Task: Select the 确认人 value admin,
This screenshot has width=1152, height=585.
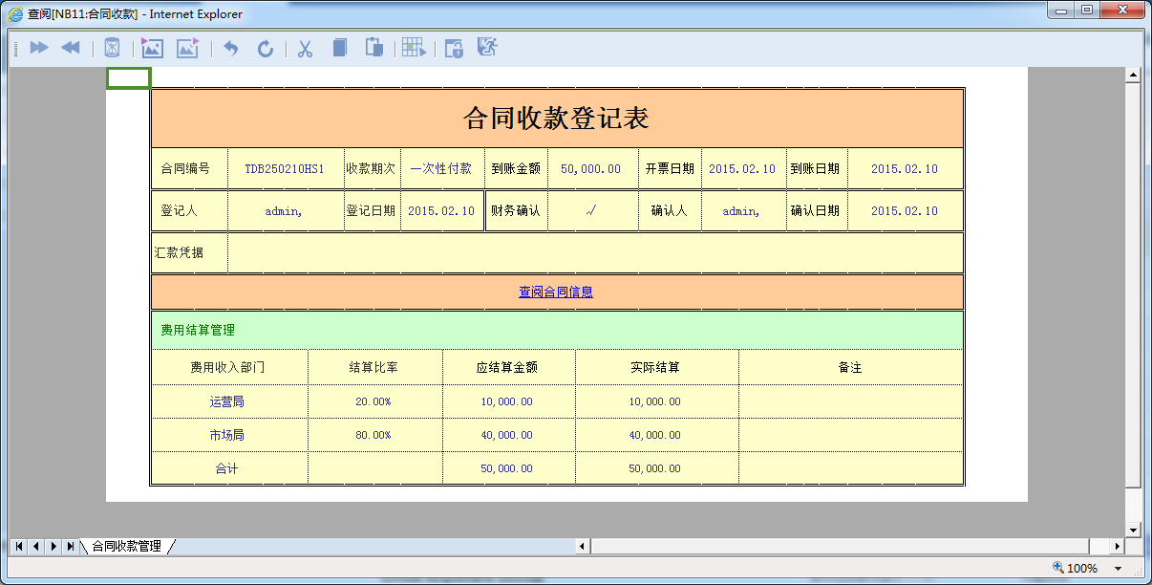Action: click(x=743, y=211)
